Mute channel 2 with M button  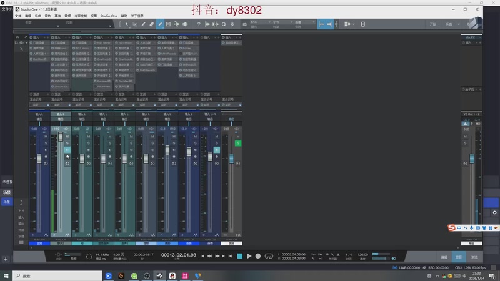coord(67,136)
